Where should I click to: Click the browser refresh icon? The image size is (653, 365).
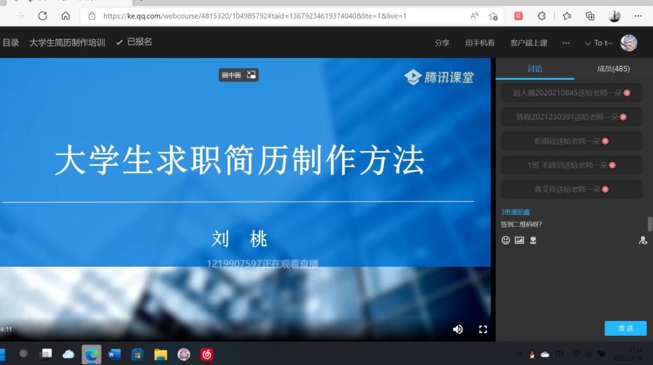[x=43, y=16]
